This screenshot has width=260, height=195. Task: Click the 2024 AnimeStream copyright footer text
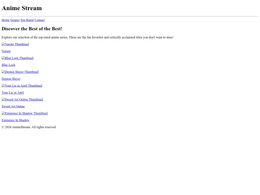(x=29, y=127)
